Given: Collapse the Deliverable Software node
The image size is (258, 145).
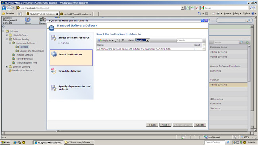Looking at the screenshot, I should tap(10, 43).
